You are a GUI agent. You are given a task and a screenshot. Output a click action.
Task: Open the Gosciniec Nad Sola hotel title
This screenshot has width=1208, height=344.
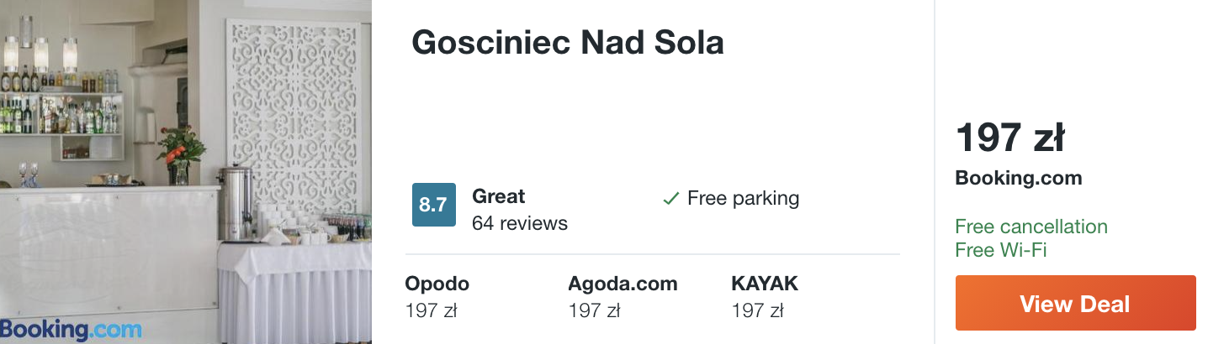point(568,43)
